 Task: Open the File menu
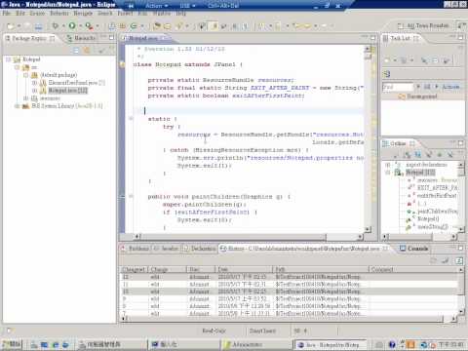(x=7, y=14)
